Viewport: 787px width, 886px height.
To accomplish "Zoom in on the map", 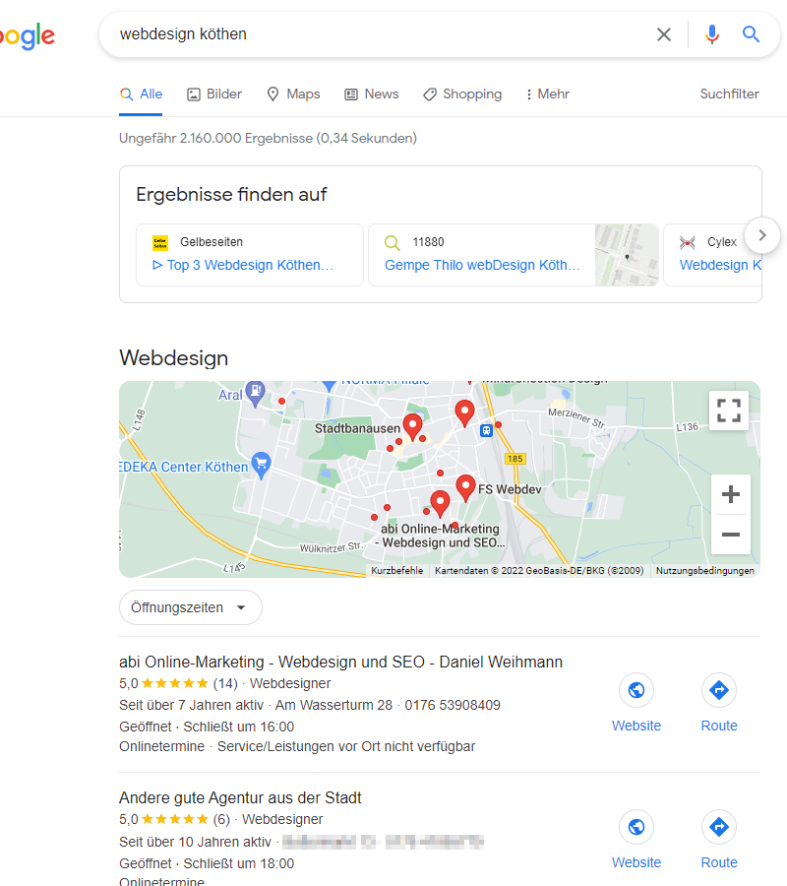I will click(731, 494).
